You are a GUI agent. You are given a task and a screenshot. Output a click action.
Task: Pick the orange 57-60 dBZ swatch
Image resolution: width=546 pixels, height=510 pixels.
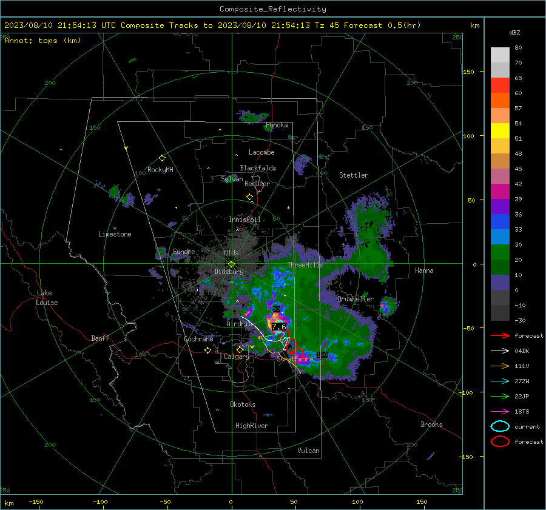coord(500,101)
